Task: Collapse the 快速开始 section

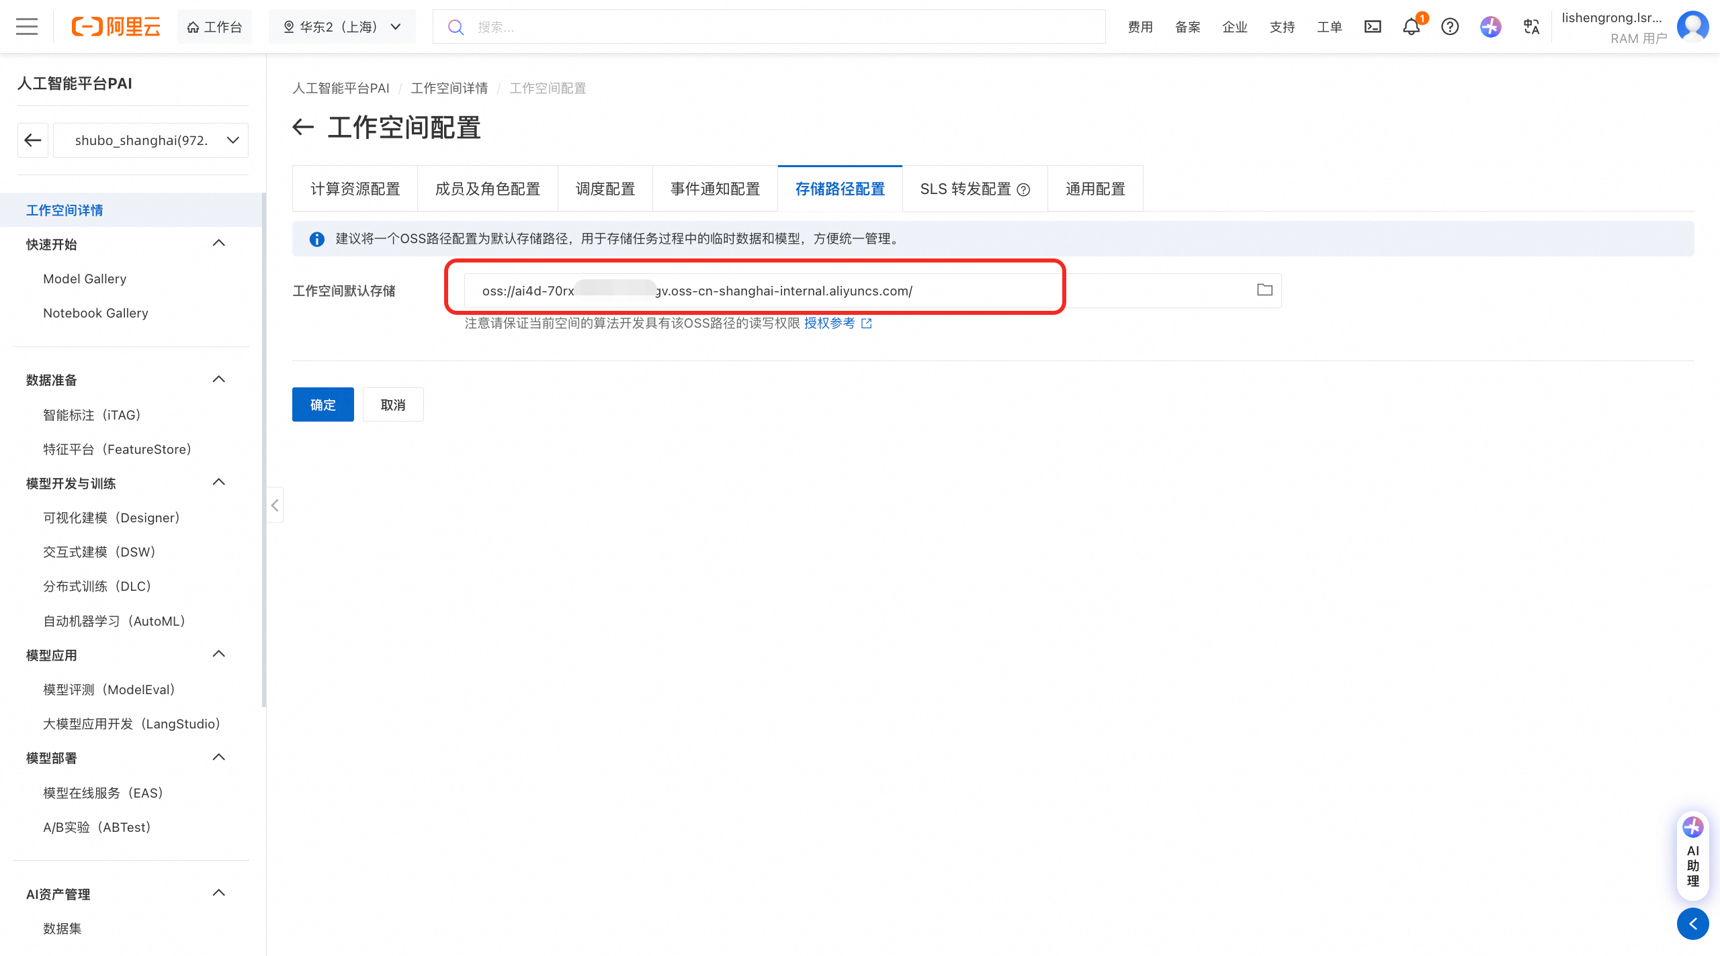Action: [218, 243]
